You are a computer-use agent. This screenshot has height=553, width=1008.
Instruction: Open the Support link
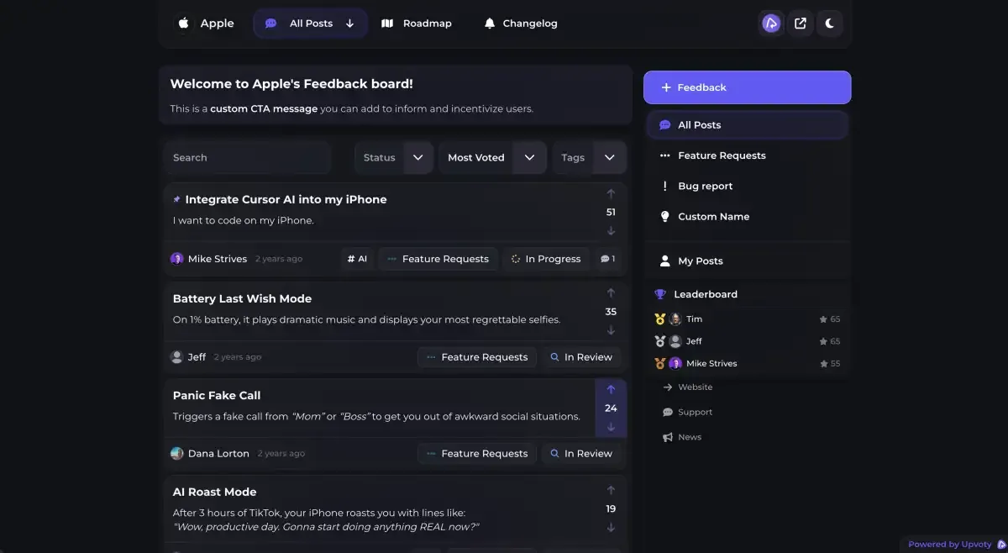coord(687,413)
